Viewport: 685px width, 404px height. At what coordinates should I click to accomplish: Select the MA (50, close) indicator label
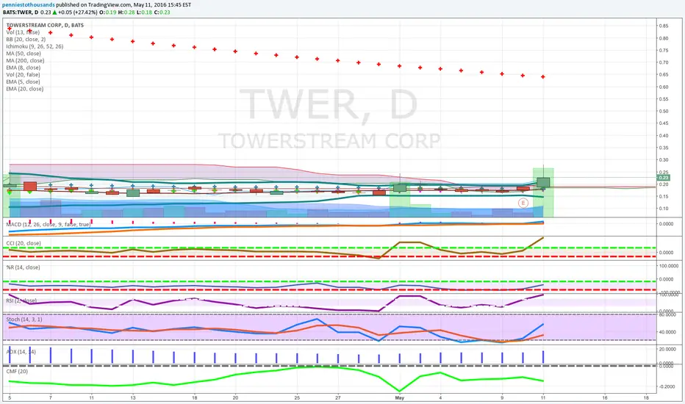pyautogui.click(x=24, y=54)
